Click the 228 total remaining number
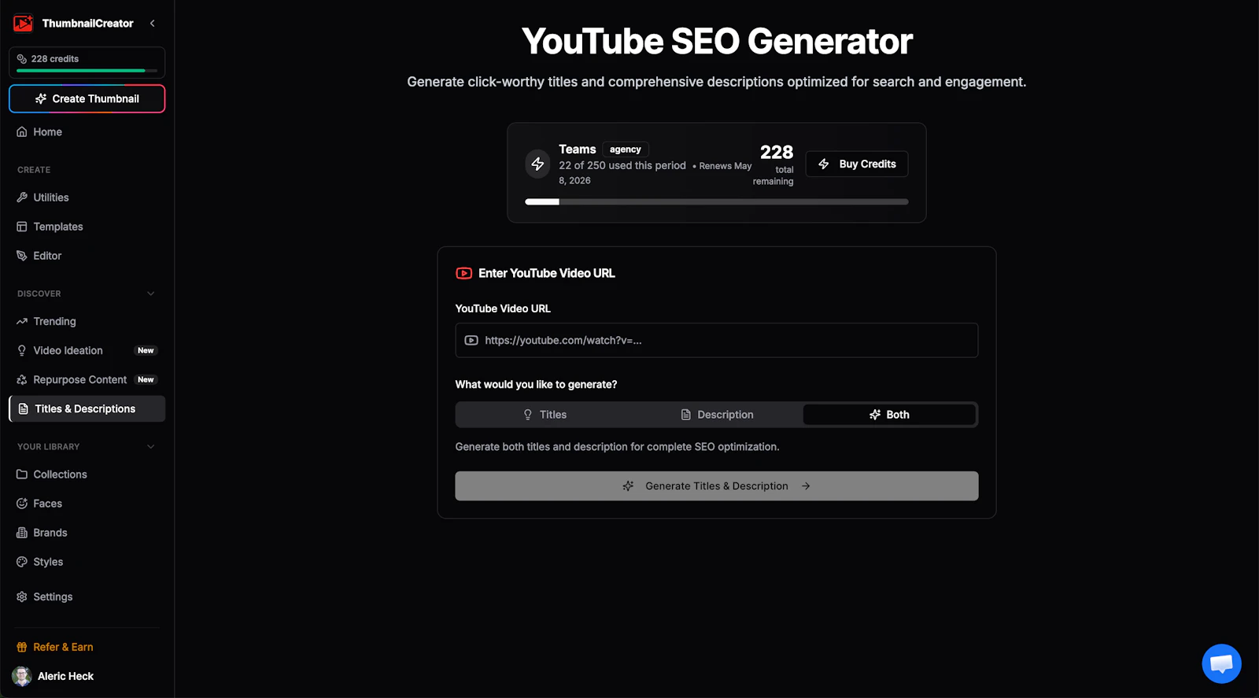Viewport: 1259px width, 698px height. point(777,152)
